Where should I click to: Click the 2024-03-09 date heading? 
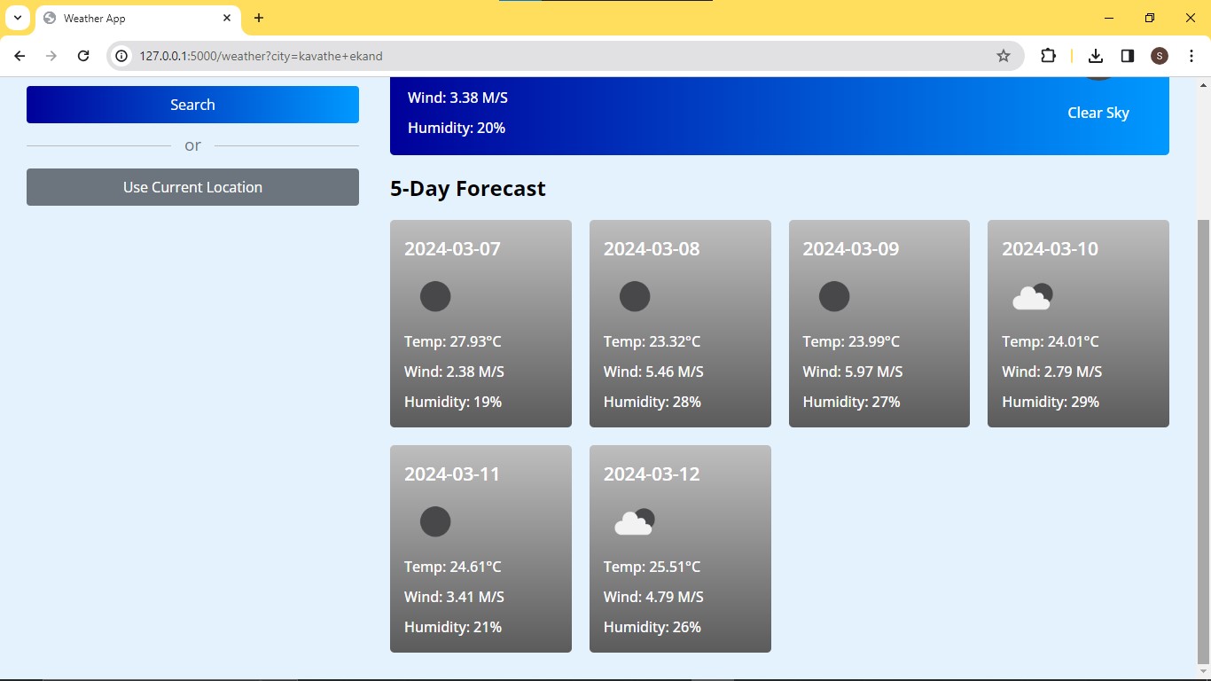pyautogui.click(x=851, y=249)
